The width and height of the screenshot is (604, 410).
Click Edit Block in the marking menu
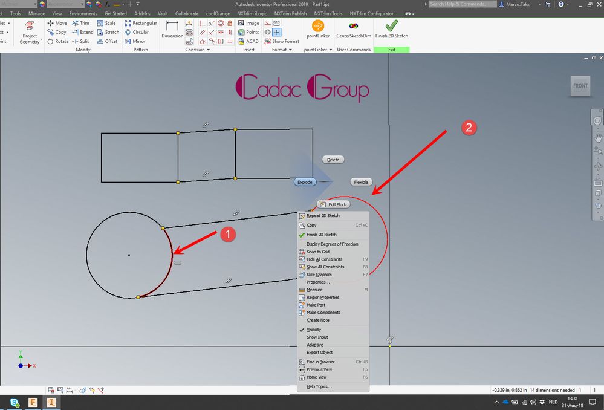333,204
